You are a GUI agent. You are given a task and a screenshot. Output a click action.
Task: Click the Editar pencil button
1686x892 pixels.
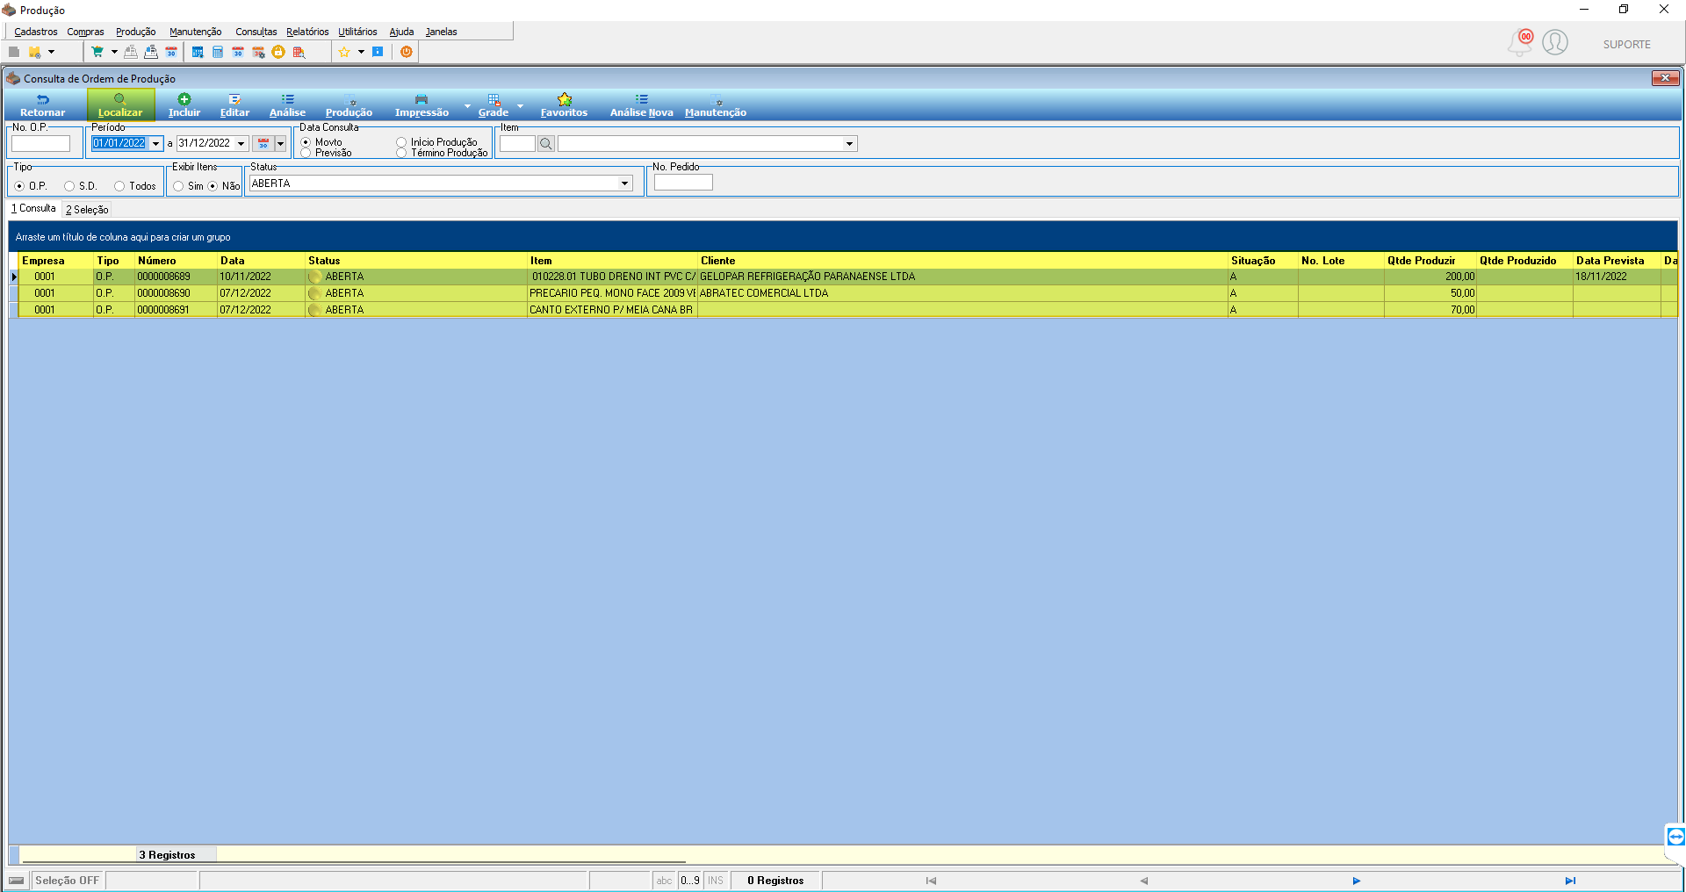click(x=234, y=105)
